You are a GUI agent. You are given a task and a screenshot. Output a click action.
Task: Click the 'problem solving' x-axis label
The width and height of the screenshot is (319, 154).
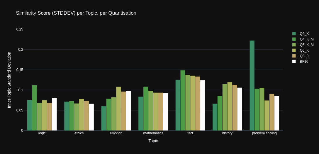(x=264, y=133)
